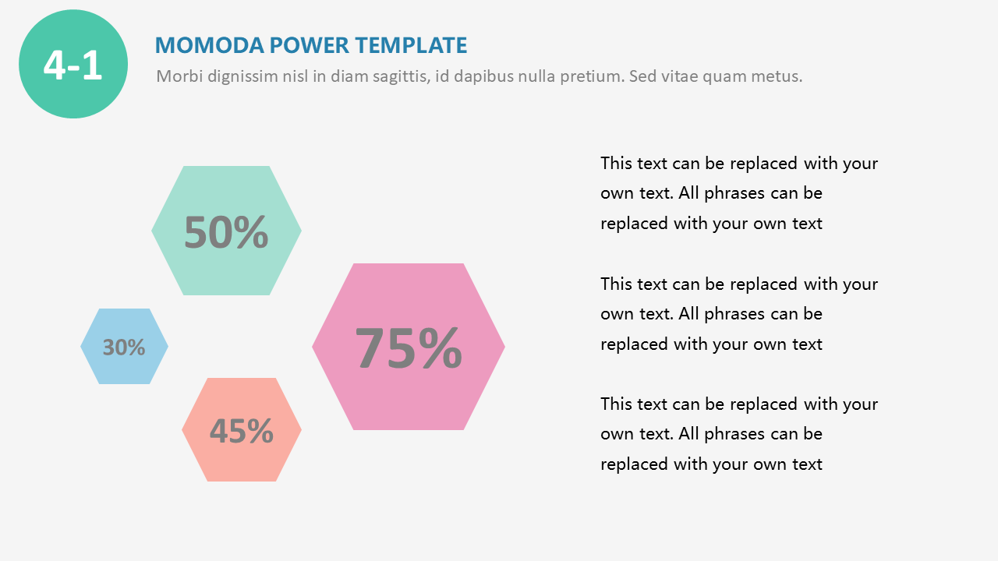This screenshot has height=561, width=998.
Task: Click the bottom line of the third paragraph
Action: [711, 464]
